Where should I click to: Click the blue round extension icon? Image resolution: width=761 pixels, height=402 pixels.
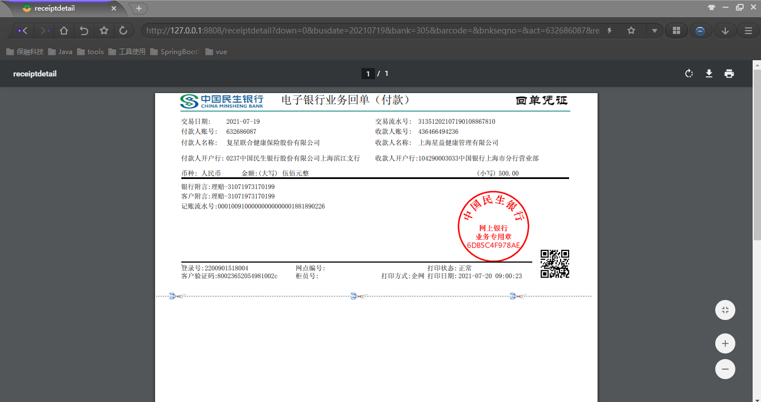(700, 31)
